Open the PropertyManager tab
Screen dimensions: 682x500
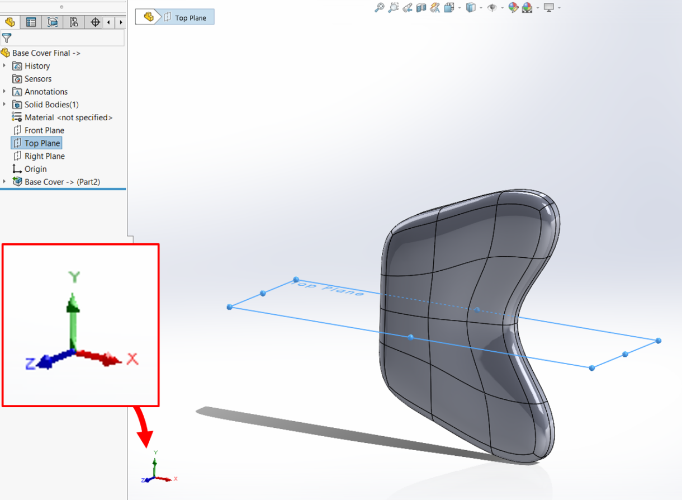31,22
